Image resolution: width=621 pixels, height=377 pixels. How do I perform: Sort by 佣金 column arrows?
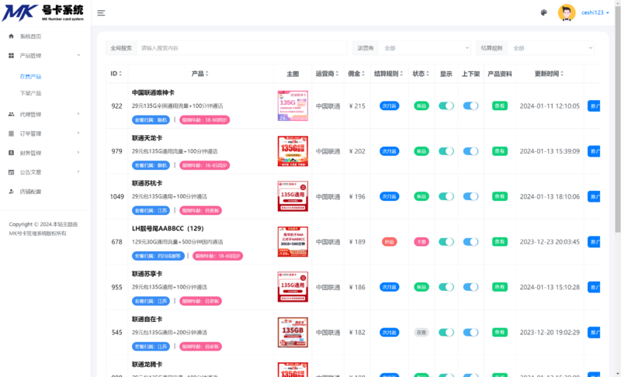coord(363,74)
